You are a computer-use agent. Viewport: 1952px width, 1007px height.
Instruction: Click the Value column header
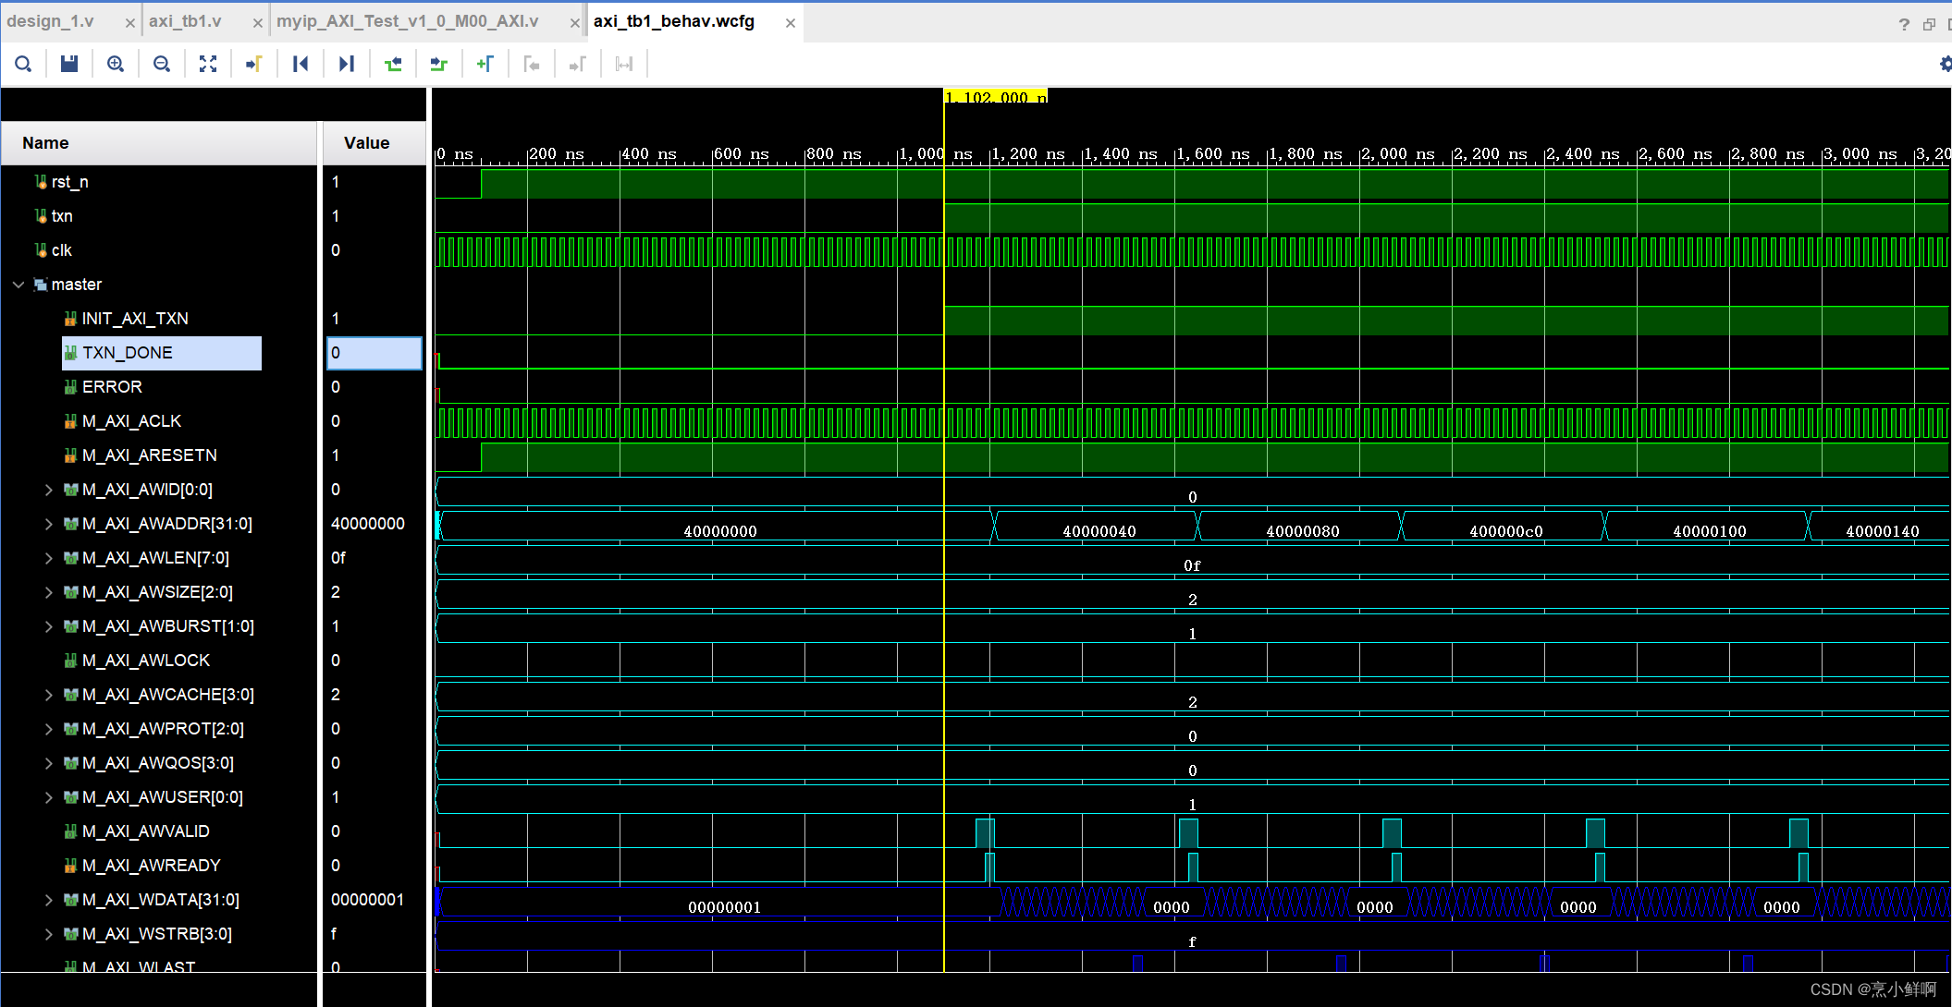[x=374, y=143]
